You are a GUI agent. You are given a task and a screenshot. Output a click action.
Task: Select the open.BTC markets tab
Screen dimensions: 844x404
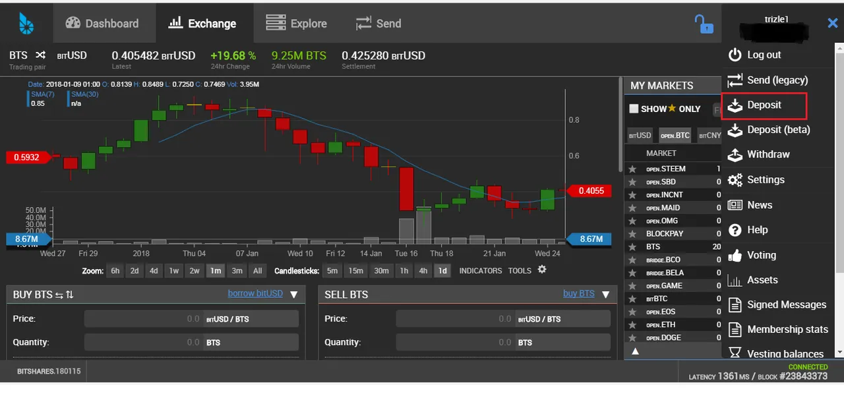coord(675,135)
